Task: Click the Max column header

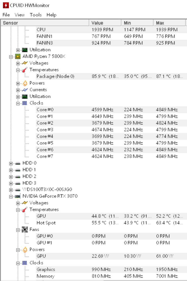Action: [x=169, y=23]
